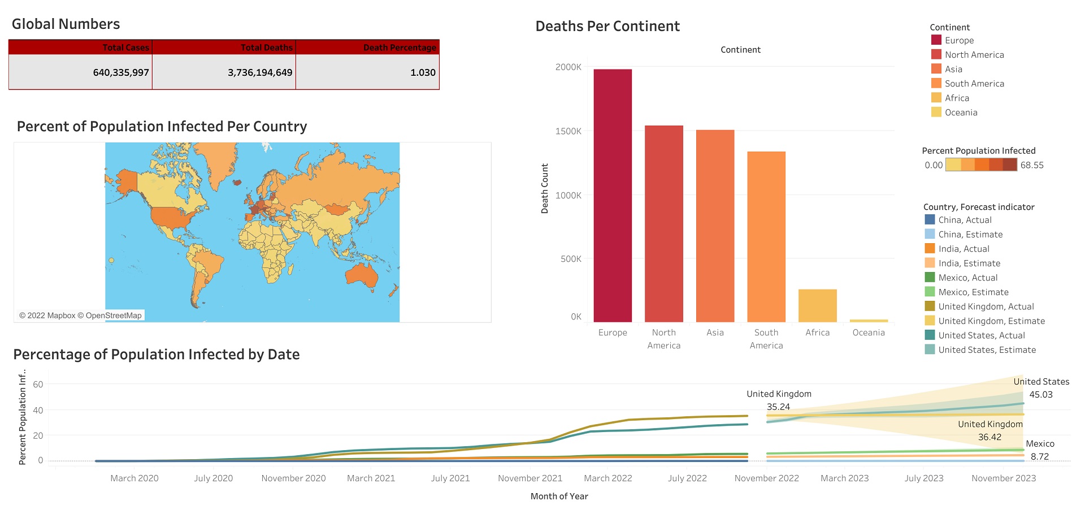
Task: Click the Death Percentage column header
Action: point(399,48)
